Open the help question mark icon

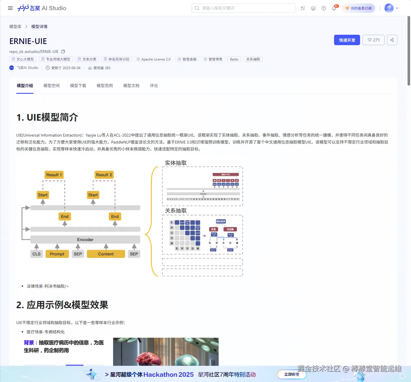324,8
